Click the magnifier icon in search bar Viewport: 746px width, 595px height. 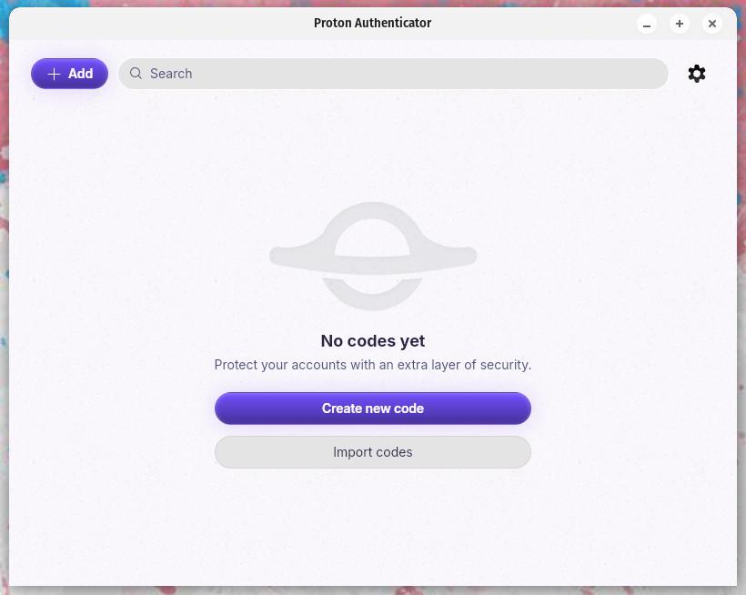point(136,74)
